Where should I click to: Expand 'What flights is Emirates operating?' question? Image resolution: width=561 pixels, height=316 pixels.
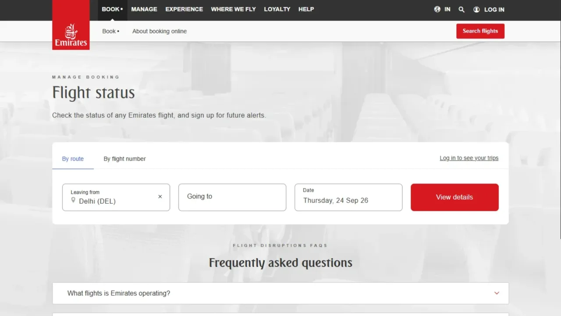coord(280,293)
